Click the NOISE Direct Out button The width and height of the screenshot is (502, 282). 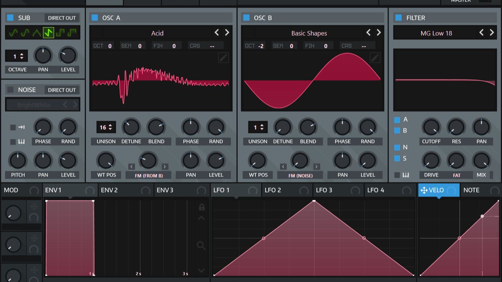62,90
